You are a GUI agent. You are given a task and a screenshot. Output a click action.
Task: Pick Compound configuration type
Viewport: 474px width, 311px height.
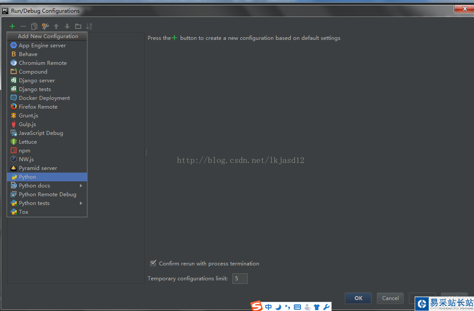coord(47,72)
